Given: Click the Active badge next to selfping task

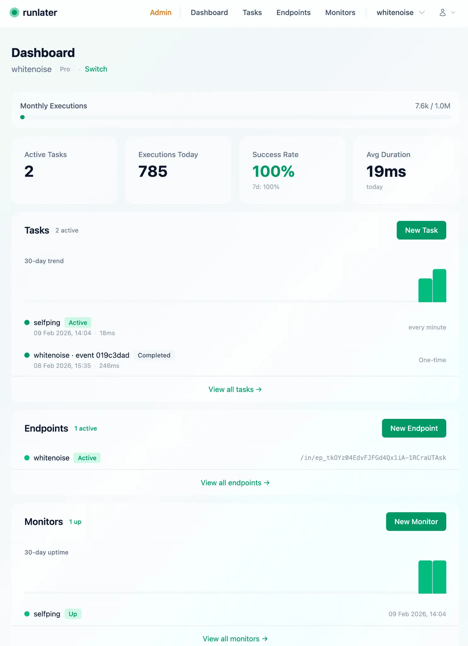Looking at the screenshot, I should (x=78, y=323).
